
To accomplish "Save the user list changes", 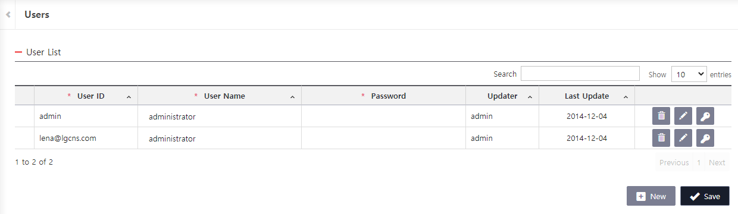I will (705, 196).
